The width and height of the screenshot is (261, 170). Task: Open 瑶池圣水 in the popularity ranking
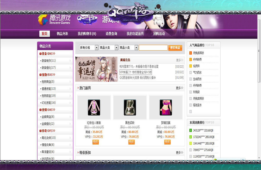(x=197, y=105)
